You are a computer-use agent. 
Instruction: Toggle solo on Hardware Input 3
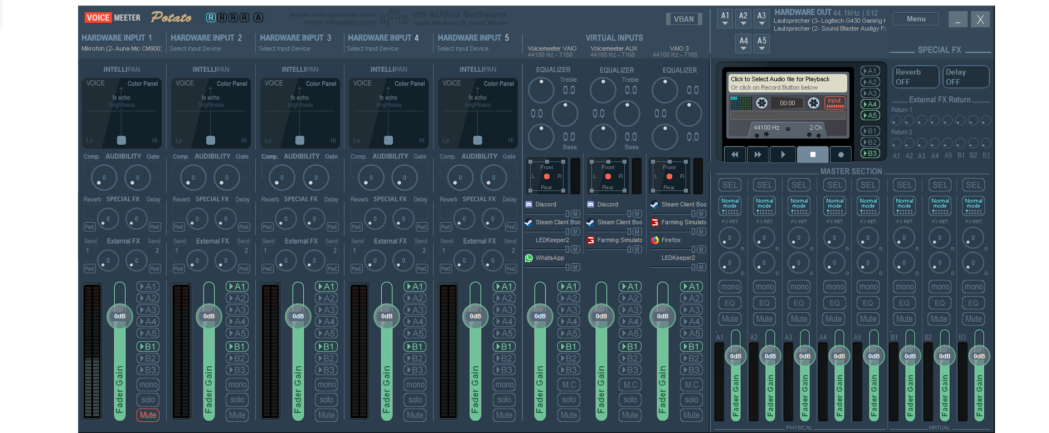pos(326,400)
